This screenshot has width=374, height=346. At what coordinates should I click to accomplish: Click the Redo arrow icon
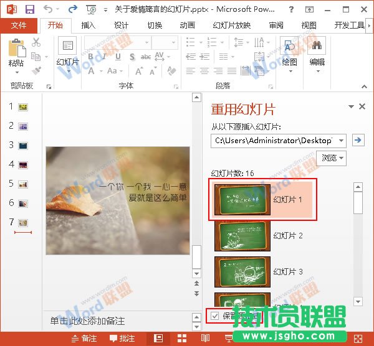pyautogui.click(x=72, y=9)
